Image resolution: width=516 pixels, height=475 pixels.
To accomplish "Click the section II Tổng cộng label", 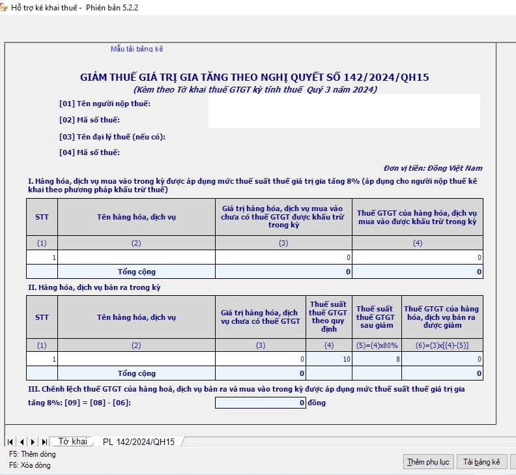I will pyautogui.click(x=137, y=373).
